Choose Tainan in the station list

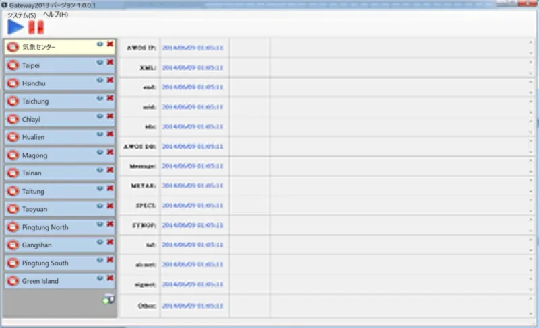[x=60, y=173]
